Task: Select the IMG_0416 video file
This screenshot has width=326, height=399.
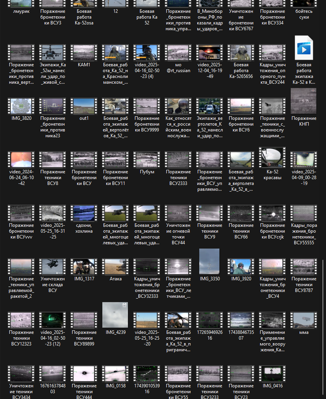Action: (x=273, y=377)
